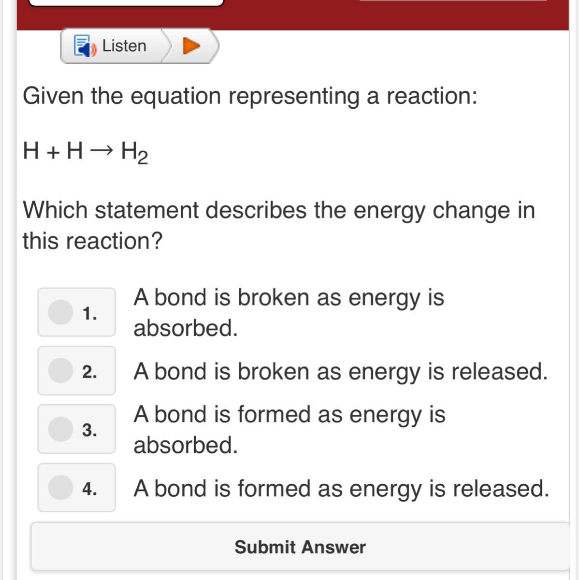The height and width of the screenshot is (580, 579).
Task: Click the 'Which statement describes' question text
Action: 279,225
